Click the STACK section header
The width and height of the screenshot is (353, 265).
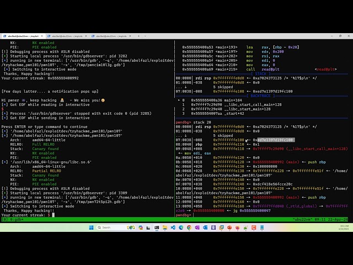click(261, 73)
